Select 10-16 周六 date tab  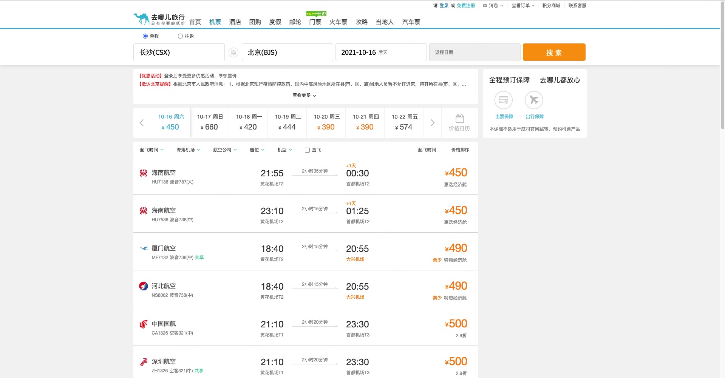tap(171, 123)
